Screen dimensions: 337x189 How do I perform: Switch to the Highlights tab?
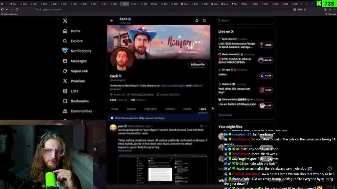[x=150, y=109]
